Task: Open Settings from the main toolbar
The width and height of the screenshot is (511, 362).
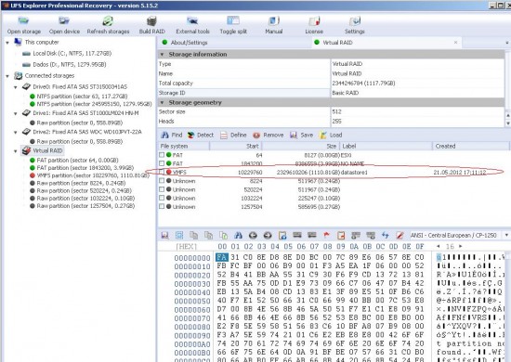Action: pyautogui.click(x=354, y=21)
